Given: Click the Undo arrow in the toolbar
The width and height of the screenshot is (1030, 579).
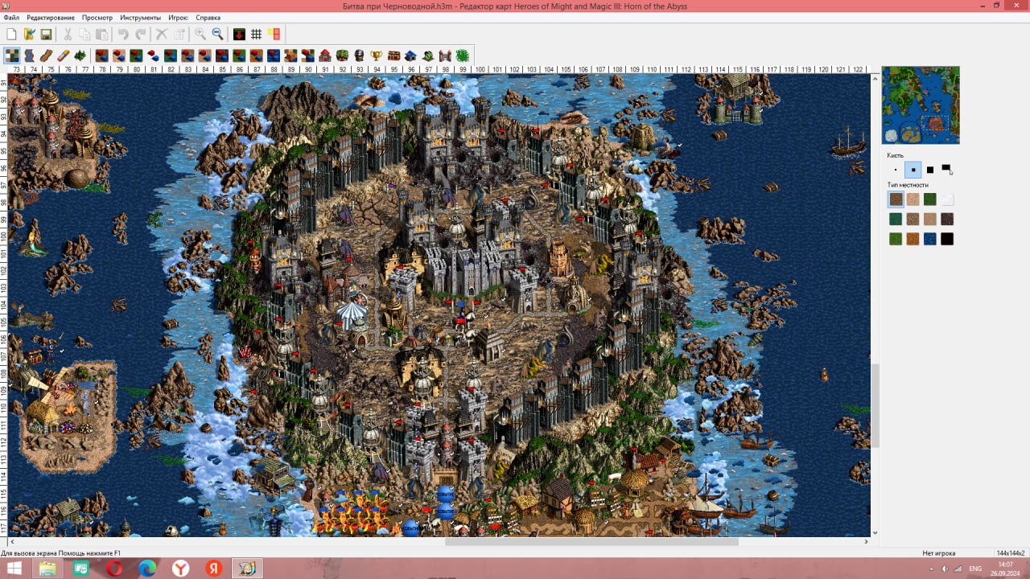Looking at the screenshot, I should pyautogui.click(x=123, y=34).
